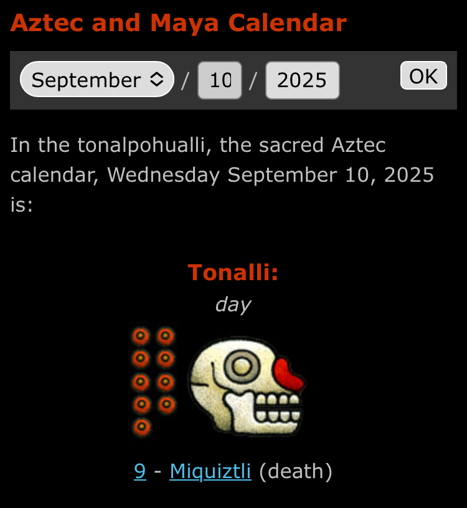
Task: Submit the date with the OK button
Action: [x=423, y=75]
